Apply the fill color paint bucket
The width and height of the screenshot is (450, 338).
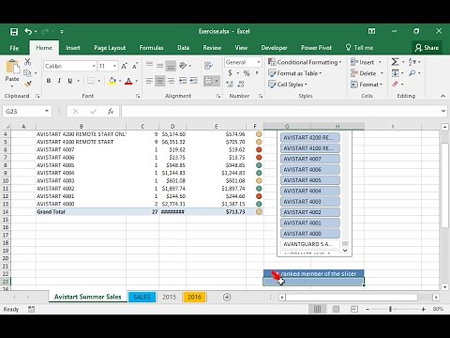[112, 81]
